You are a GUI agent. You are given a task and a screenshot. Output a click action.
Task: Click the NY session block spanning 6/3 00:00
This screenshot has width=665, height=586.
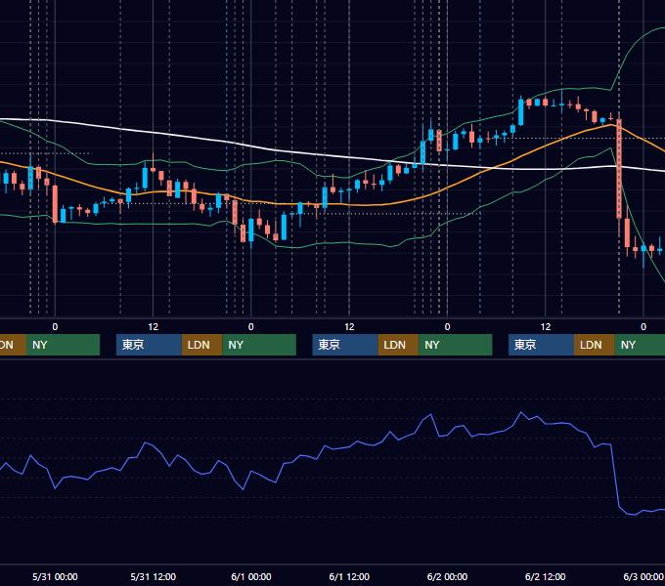640,345
